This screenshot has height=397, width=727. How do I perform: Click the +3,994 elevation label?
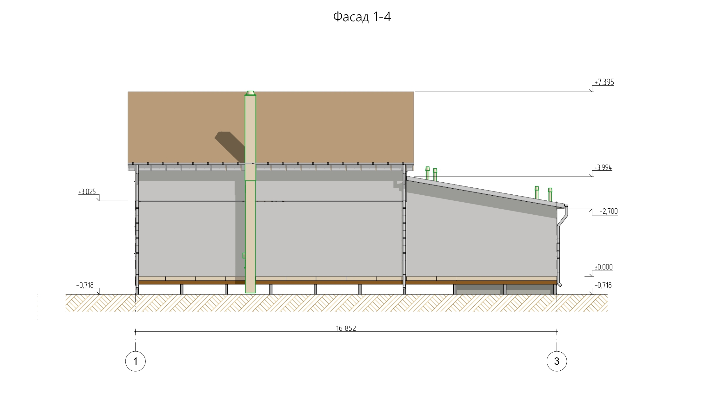[x=603, y=168]
